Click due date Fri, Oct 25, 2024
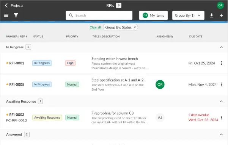This screenshot has width=228, height=145. click(201, 63)
